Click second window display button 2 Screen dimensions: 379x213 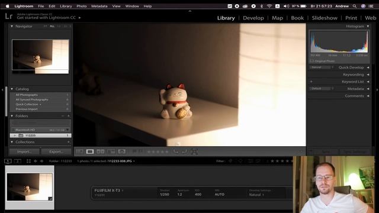(18, 161)
